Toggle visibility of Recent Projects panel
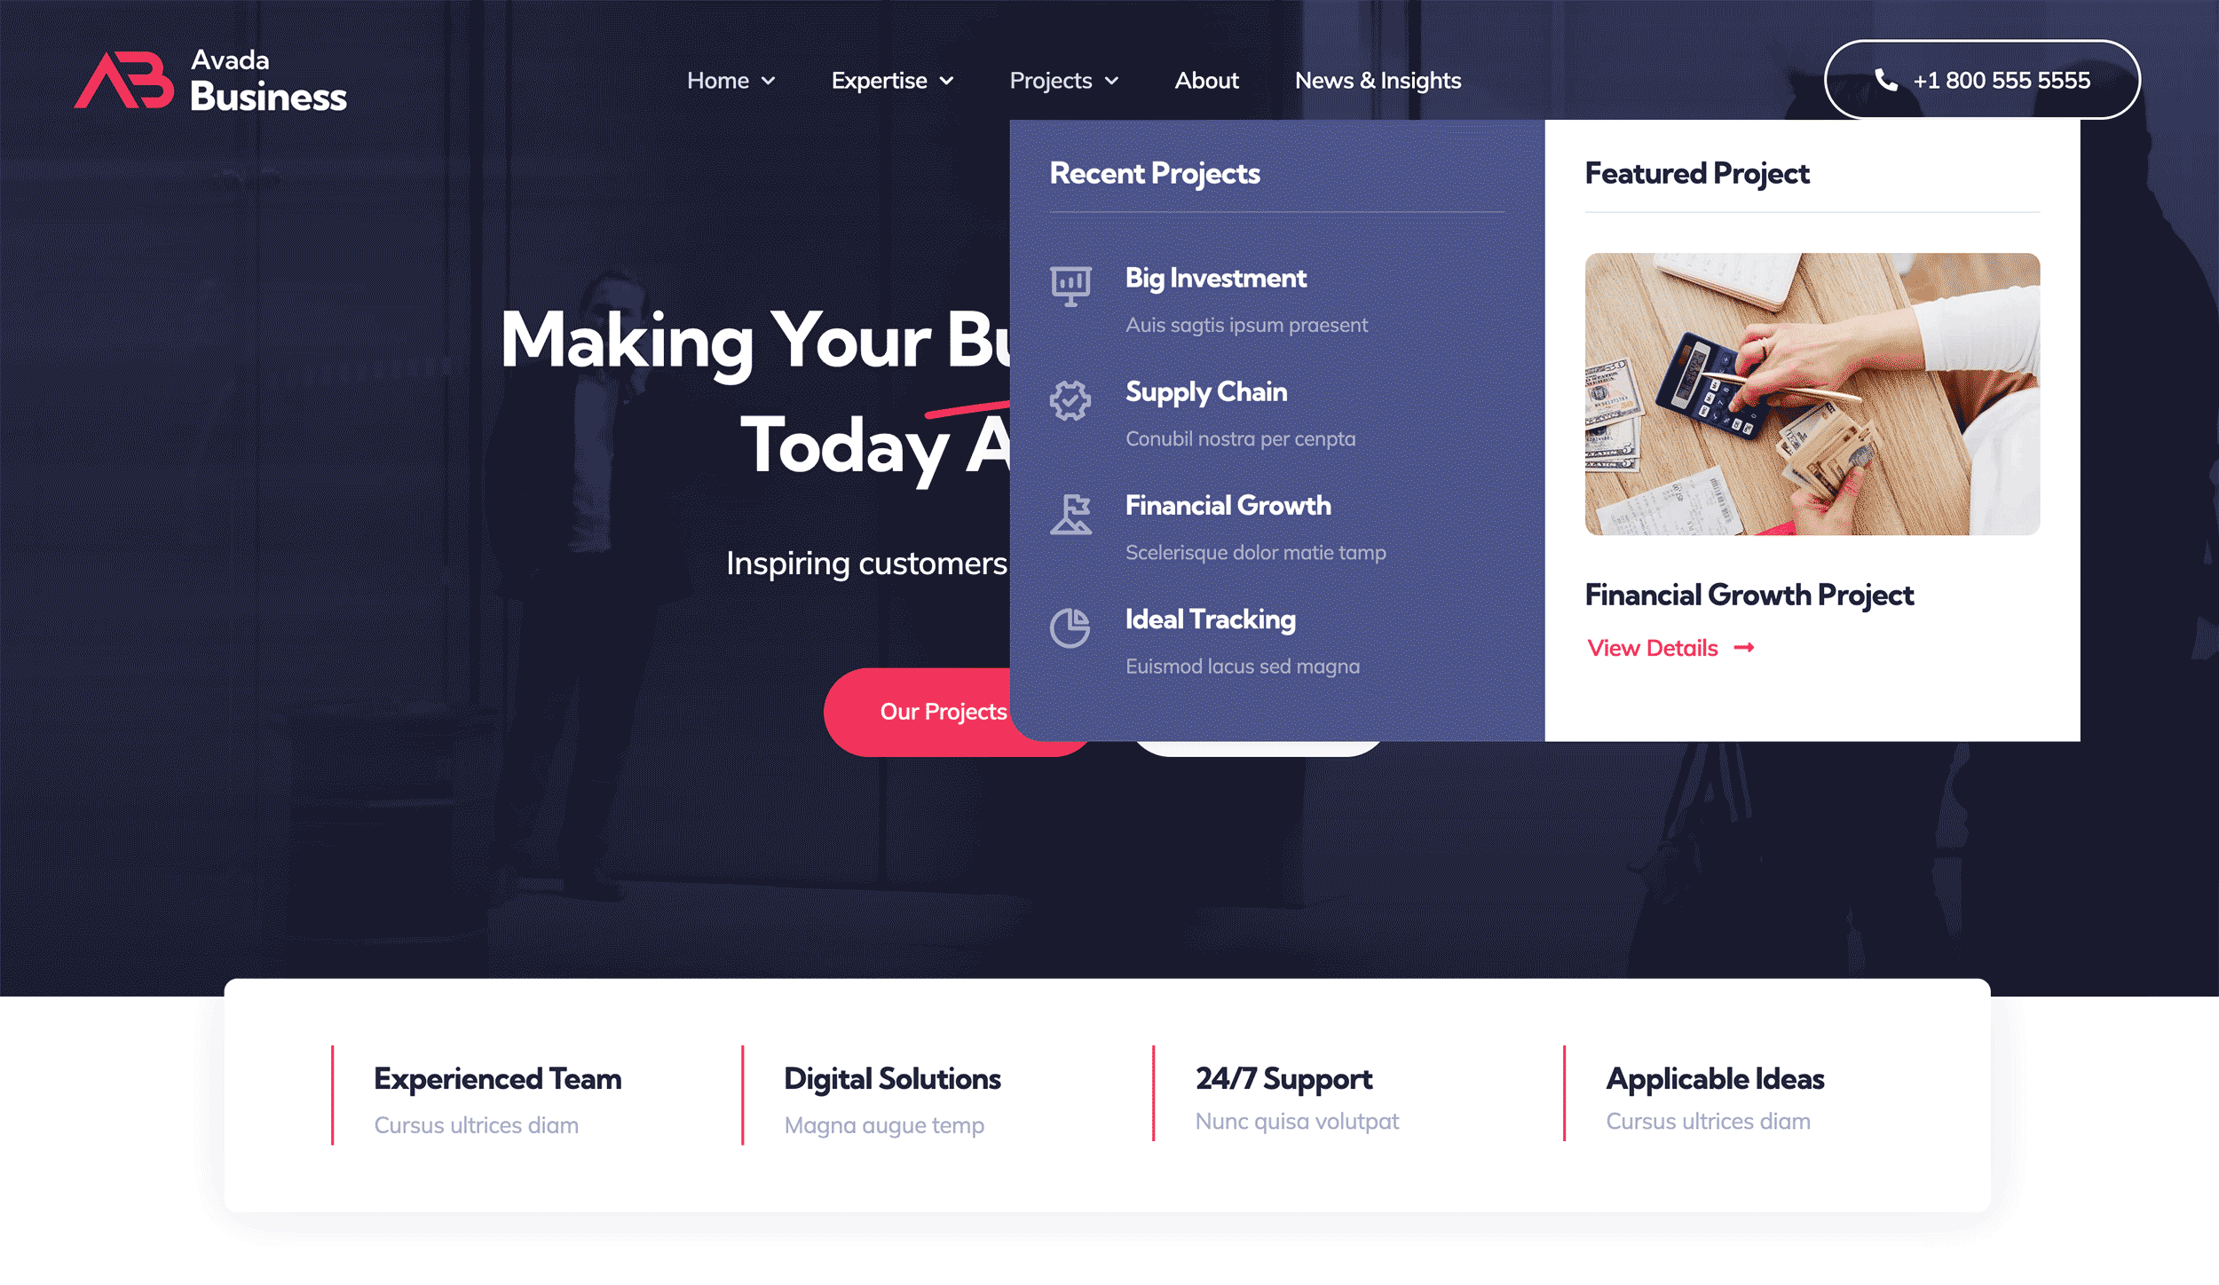Viewport: 2219px width, 1285px height. pyautogui.click(x=1062, y=80)
